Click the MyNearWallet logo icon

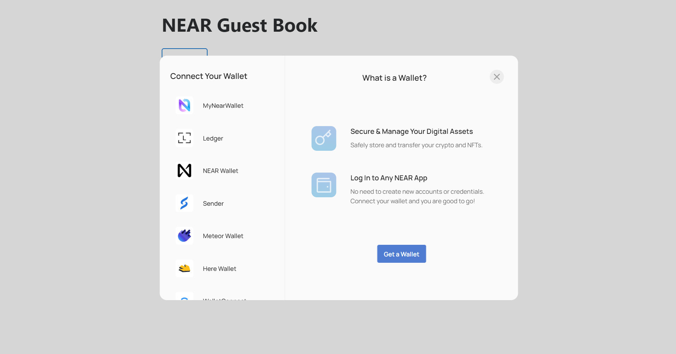coord(184,105)
